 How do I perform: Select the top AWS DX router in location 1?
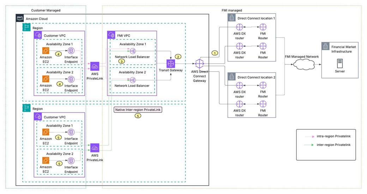pyautogui.click(x=240, y=27)
